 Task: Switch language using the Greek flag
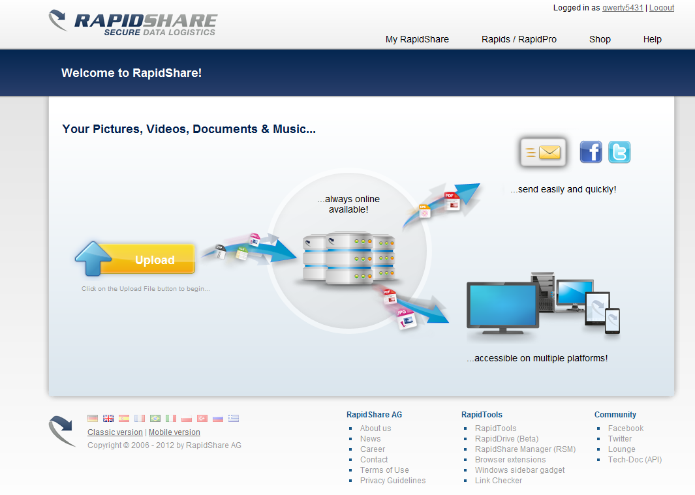234,418
